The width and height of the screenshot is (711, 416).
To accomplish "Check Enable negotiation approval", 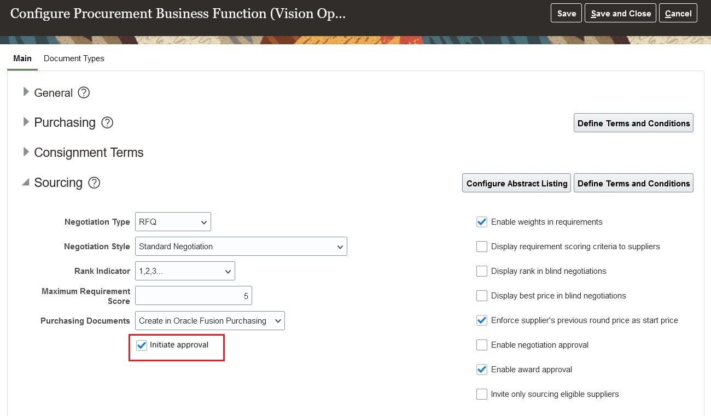I will tap(482, 345).
